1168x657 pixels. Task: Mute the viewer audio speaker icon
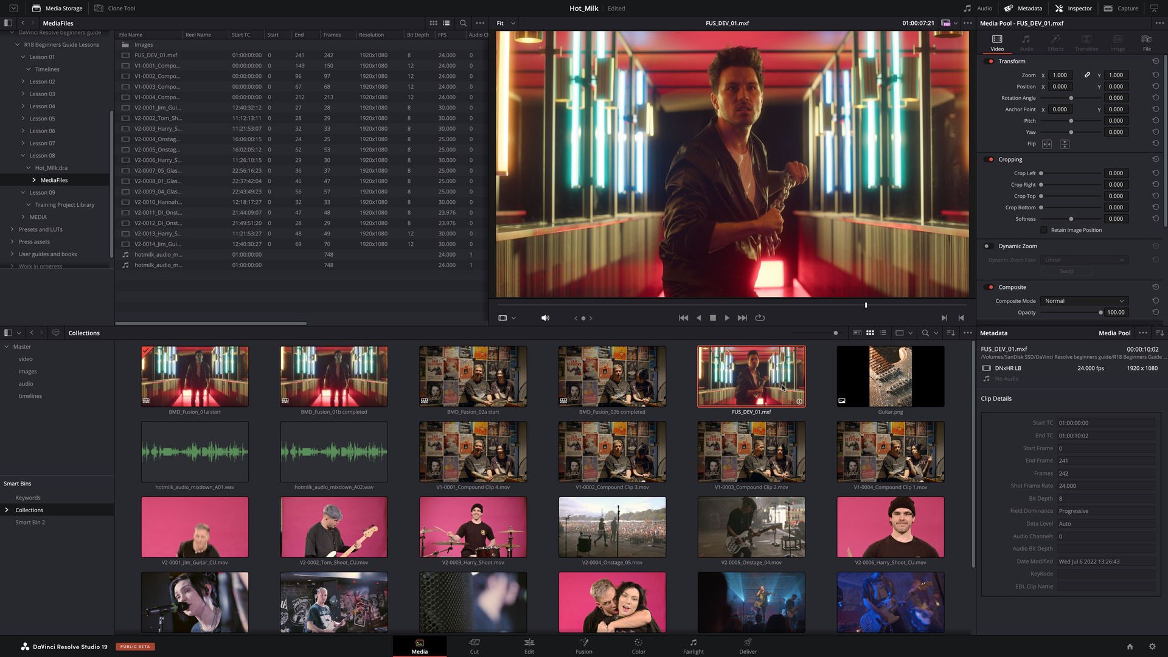tap(544, 318)
